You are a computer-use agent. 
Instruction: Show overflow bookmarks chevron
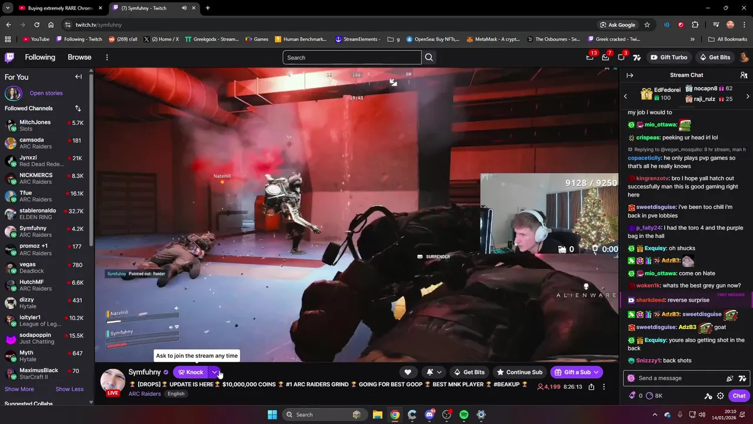pyautogui.click(x=692, y=39)
